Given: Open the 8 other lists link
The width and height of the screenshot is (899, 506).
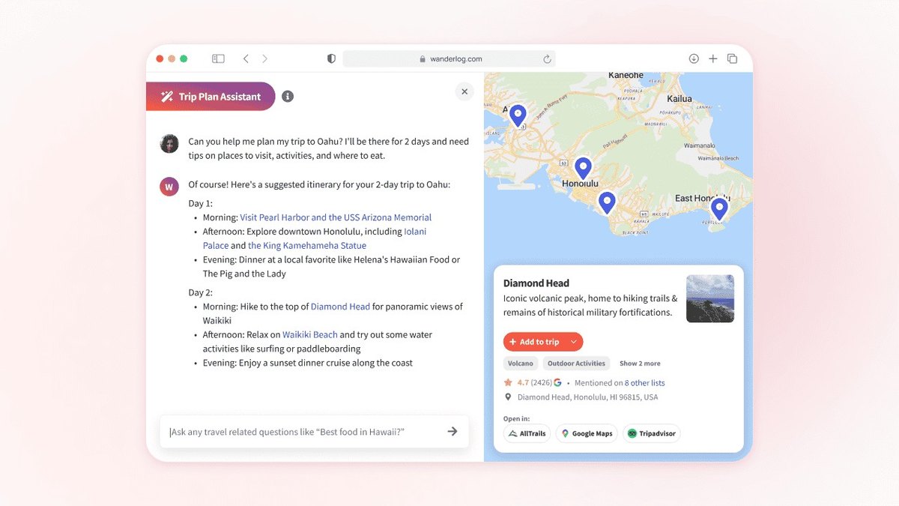Looking at the screenshot, I should click(x=644, y=383).
